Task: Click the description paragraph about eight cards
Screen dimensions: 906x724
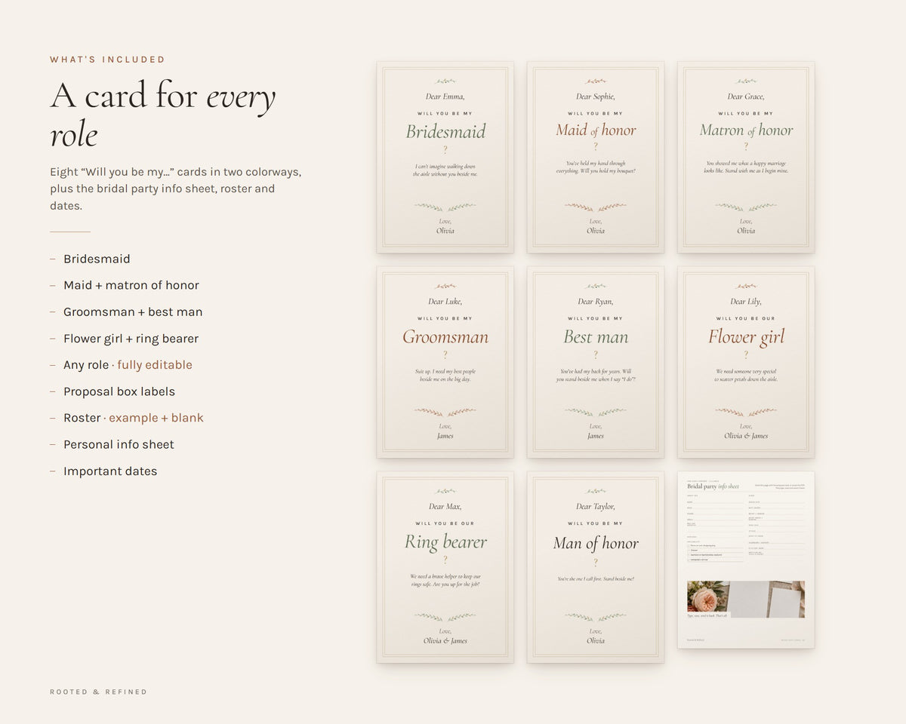Action: coord(175,189)
